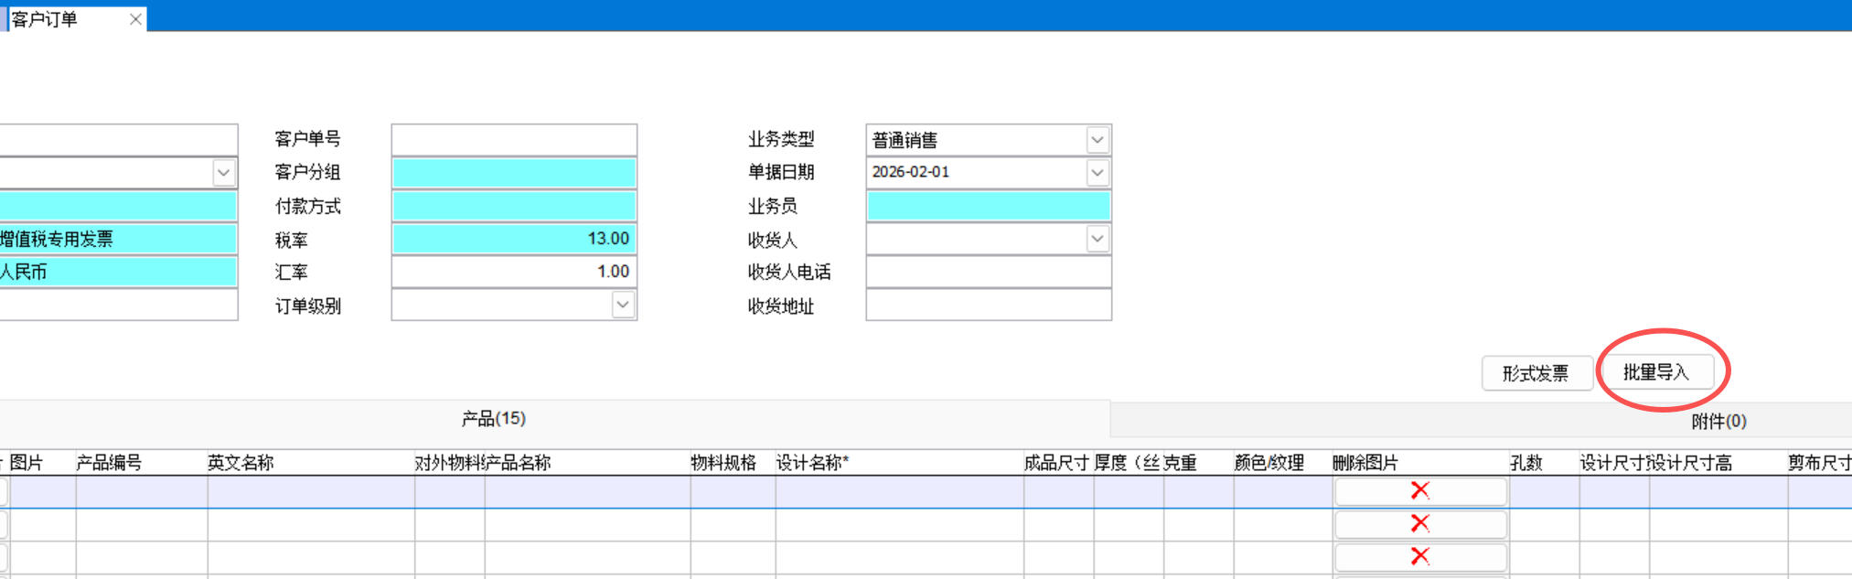Click the 客户单号 input field
Screen dimensions: 1852x579
point(513,140)
